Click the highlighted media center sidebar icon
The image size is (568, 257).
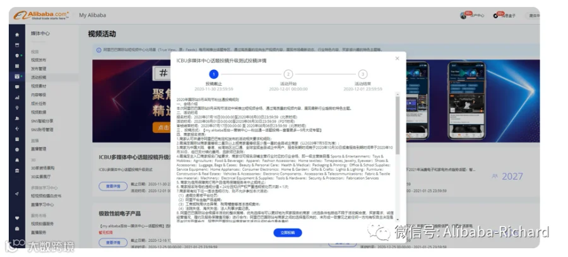[x=17, y=77]
